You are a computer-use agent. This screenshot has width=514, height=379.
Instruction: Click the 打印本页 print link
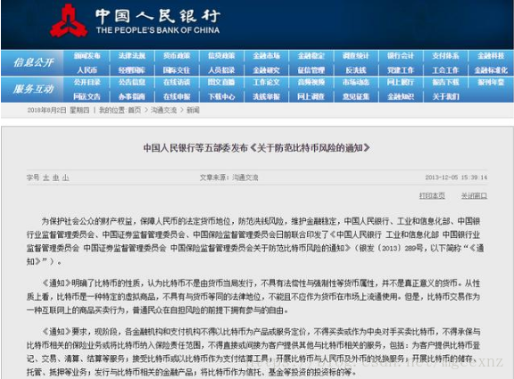[x=432, y=196]
